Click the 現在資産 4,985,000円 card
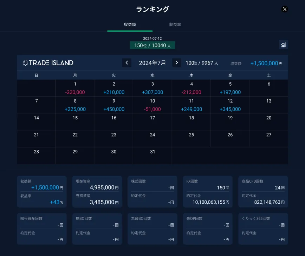 (97, 192)
